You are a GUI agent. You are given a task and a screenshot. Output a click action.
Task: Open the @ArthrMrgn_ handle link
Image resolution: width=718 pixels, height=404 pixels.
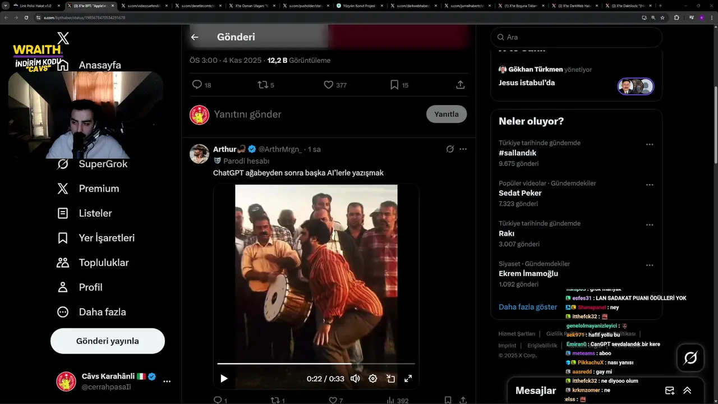click(x=280, y=149)
